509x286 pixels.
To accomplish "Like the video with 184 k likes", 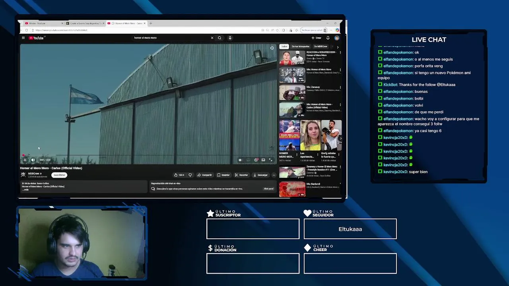I will tap(179, 175).
